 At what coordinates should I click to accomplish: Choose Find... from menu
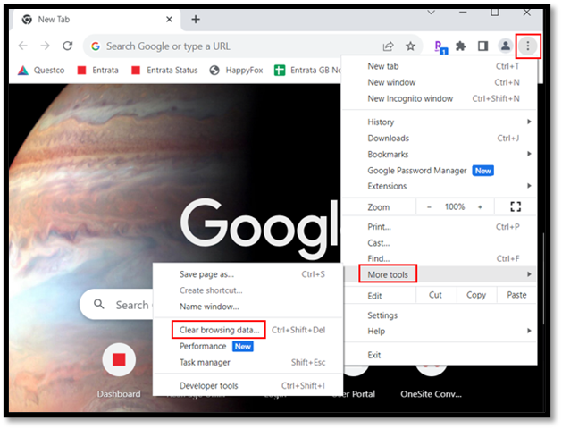point(439,258)
